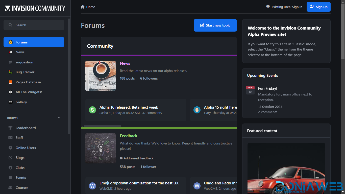Click the Leaderboard trophy icon
The height and width of the screenshot is (194, 345).
pyautogui.click(x=10, y=128)
